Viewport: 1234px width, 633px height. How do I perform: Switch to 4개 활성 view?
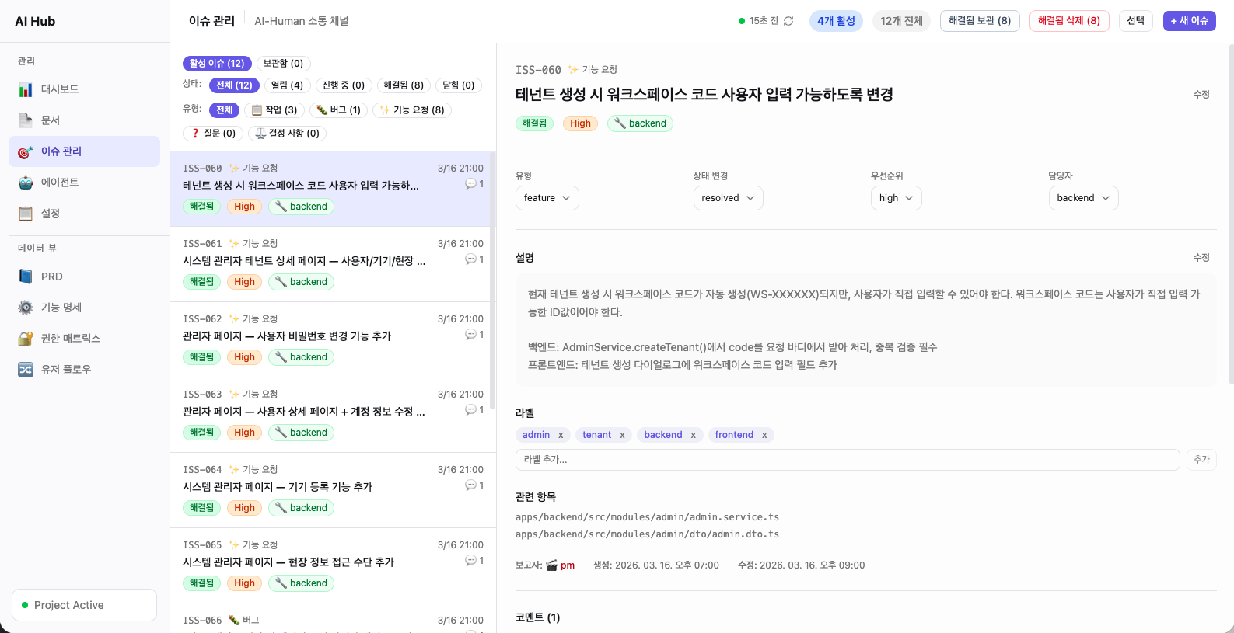(836, 21)
